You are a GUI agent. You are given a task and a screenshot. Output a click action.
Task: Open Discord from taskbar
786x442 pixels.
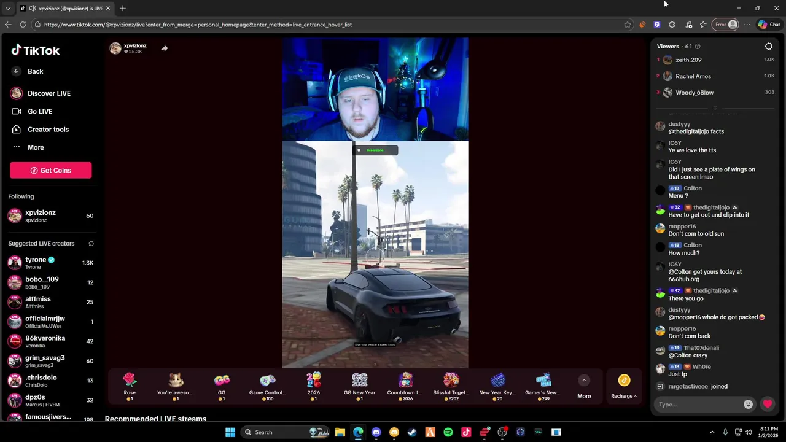(376, 432)
